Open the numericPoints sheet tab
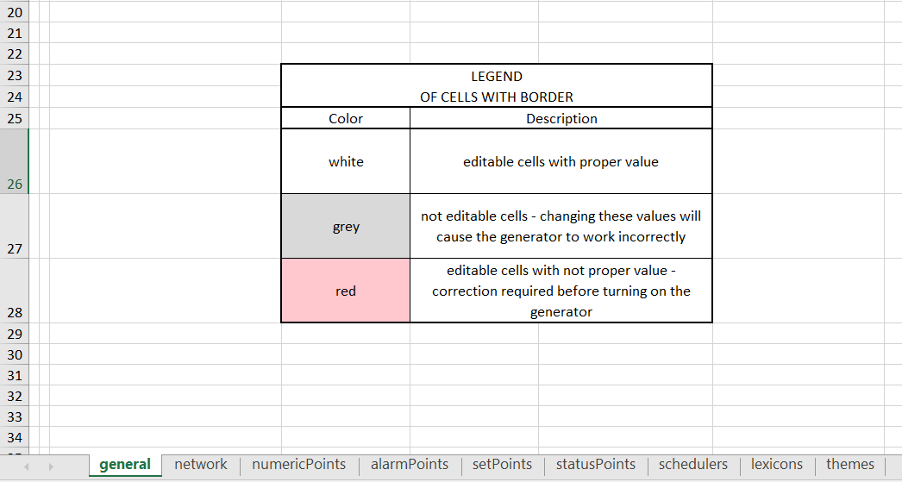This screenshot has width=902, height=482. click(x=298, y=465)
